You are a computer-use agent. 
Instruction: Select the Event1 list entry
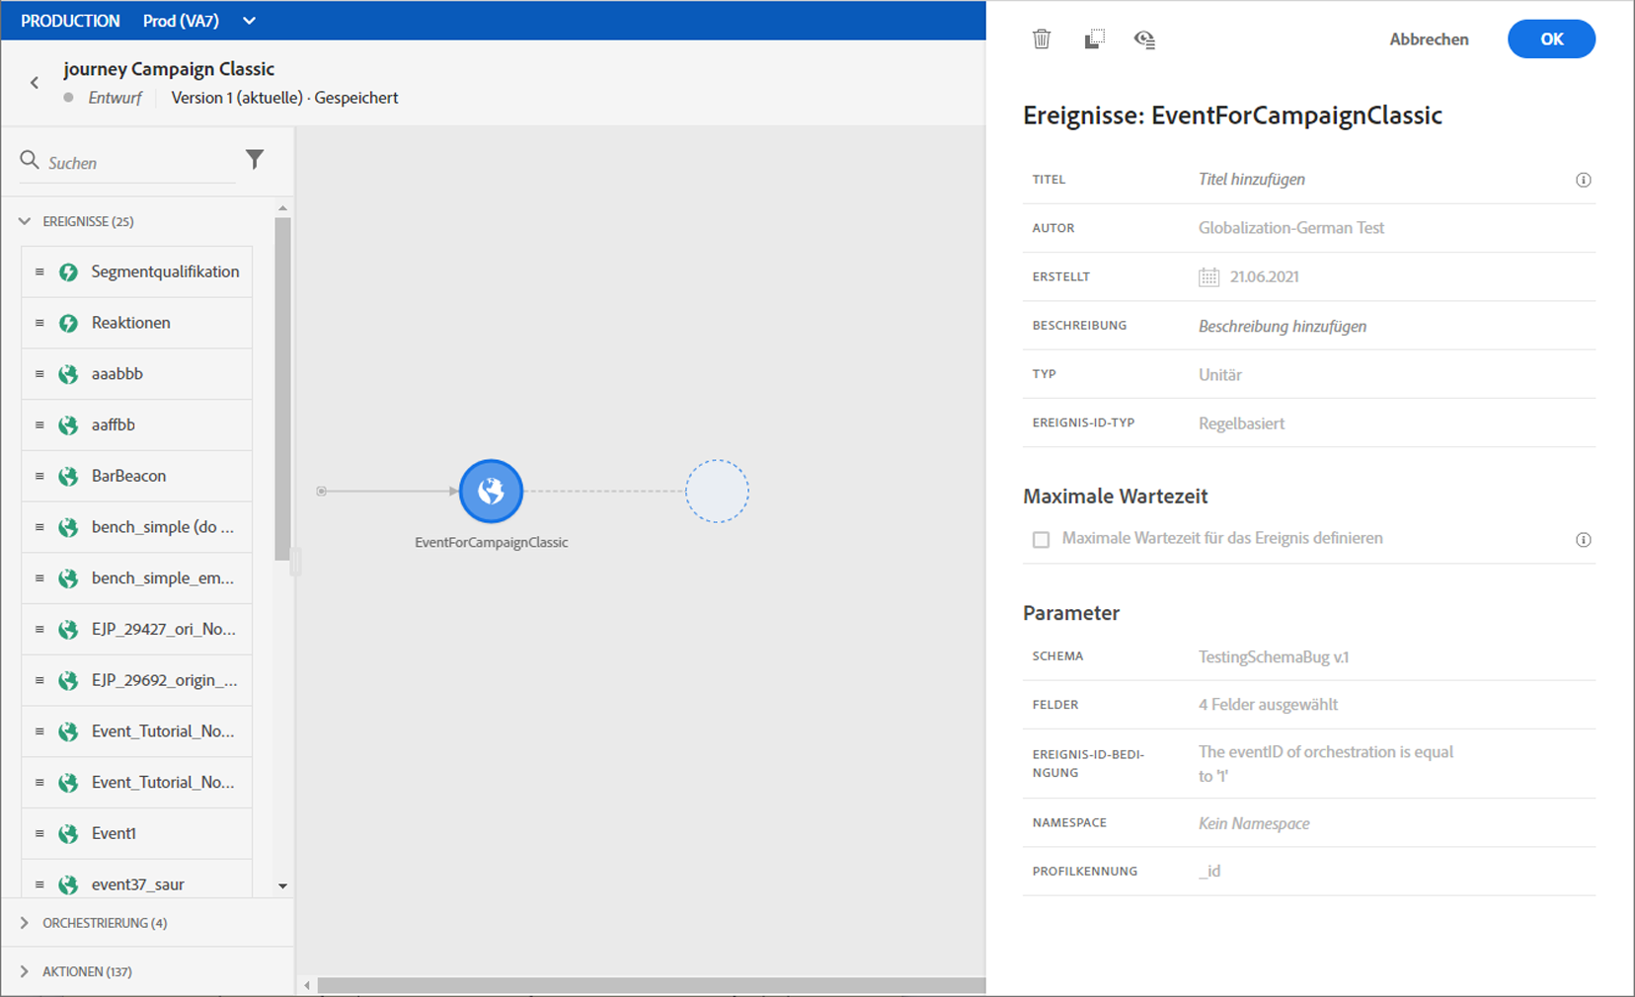coord(136,833)
